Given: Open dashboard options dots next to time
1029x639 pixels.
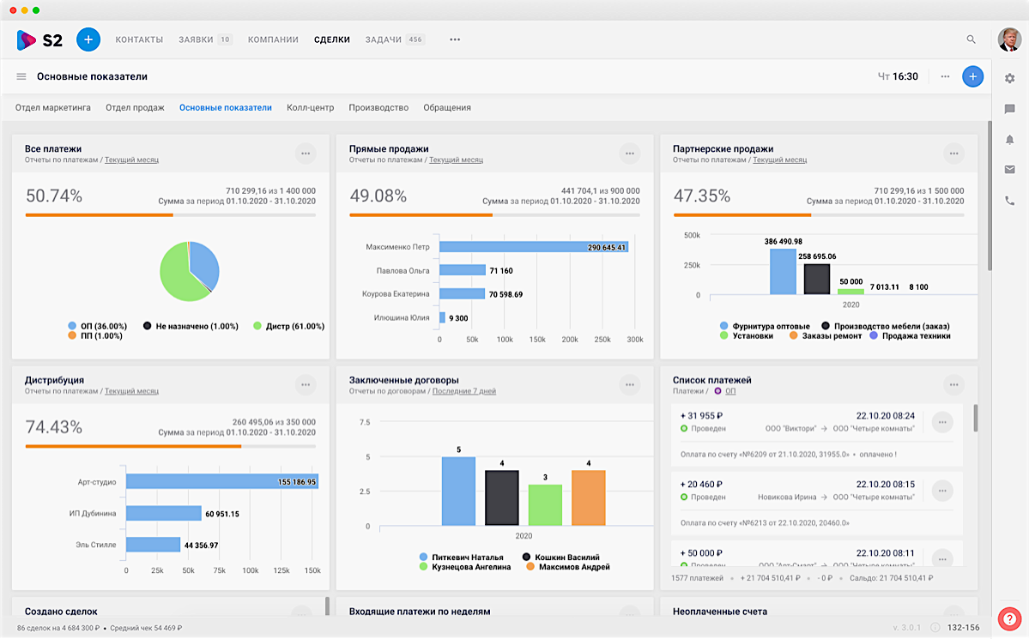Looking at the screenshot, I should tap(945, 76).
